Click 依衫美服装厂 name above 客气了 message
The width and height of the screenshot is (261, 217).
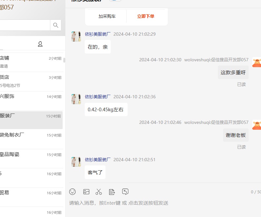(98, 160)
